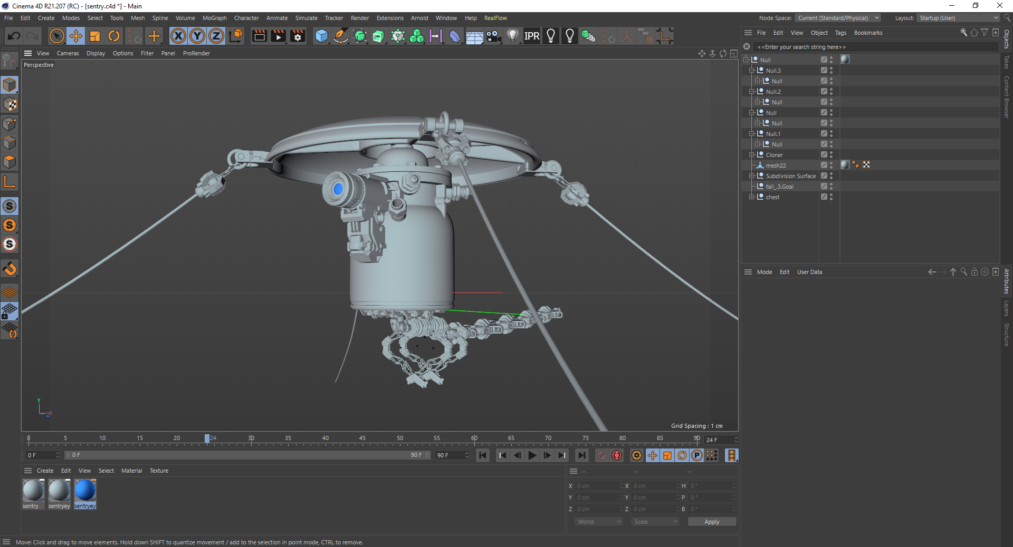1013x547 pixels.
Task: Click the Make Editable icon in left palette
Action: point(9,61)
